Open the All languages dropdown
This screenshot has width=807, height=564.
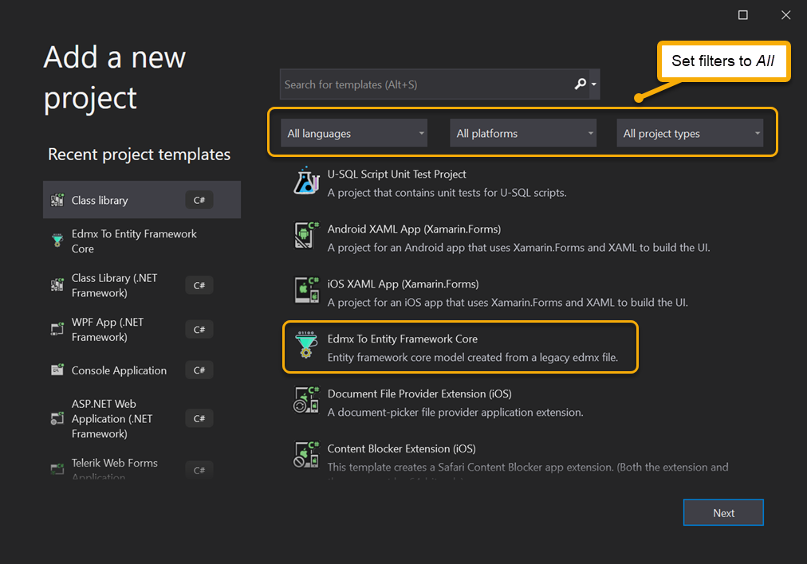pos(354,133)
